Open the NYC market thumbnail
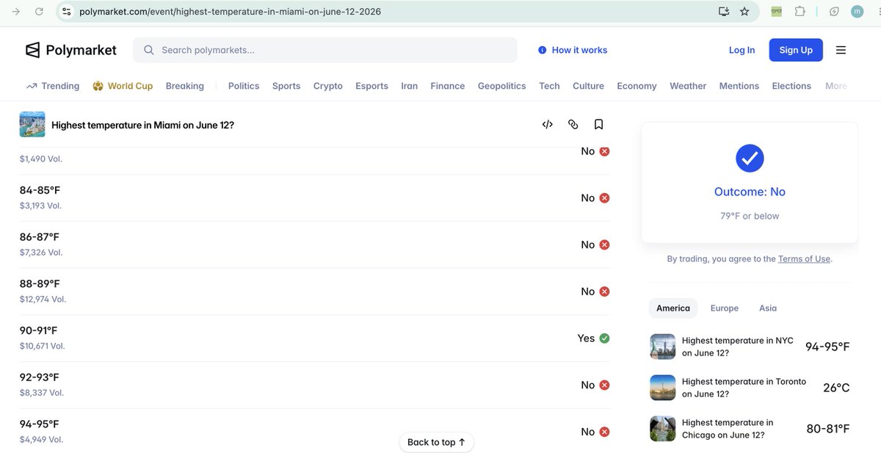The height and width of the screenshot is (453, 881). (662, 347)
